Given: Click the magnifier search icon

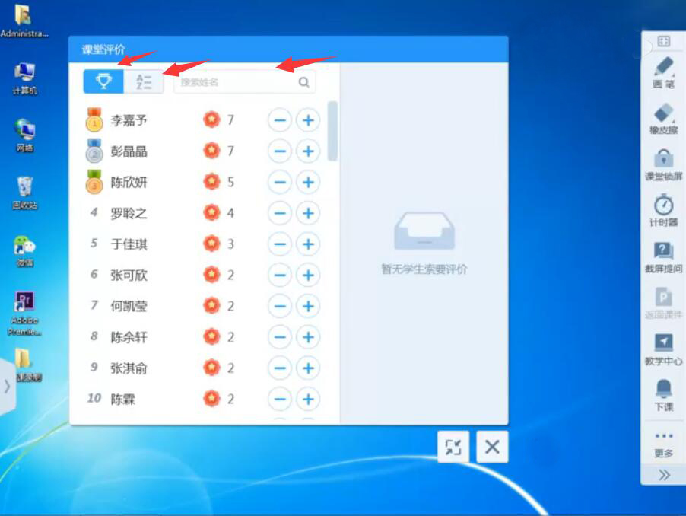Looking at the screenshot, I should (303, 82).
